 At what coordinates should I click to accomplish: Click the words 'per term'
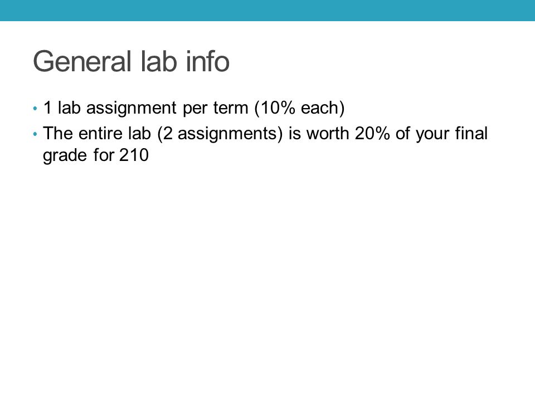[x=215, y=109]
